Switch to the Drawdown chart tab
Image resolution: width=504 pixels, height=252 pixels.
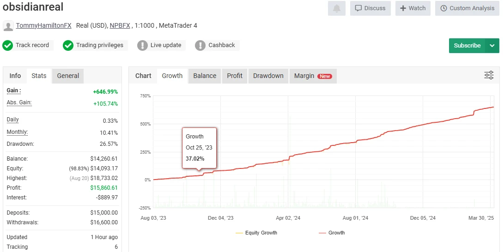(268, 76)
